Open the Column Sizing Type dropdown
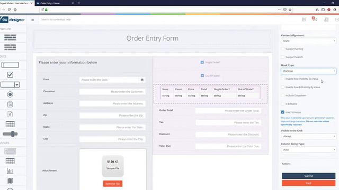The height and width of the screenshot is (190, 339). pyautogui.click(x=308, y=149)
